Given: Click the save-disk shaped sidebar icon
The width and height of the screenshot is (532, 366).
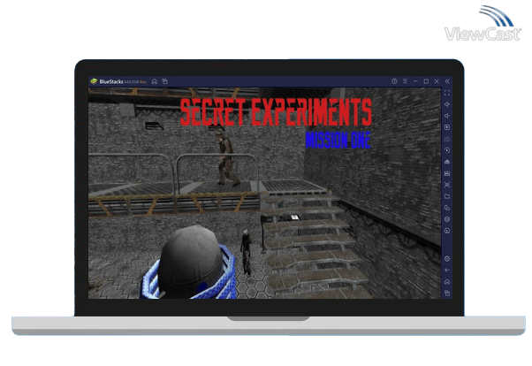Looking at the screenshot, I should point(447,173).
